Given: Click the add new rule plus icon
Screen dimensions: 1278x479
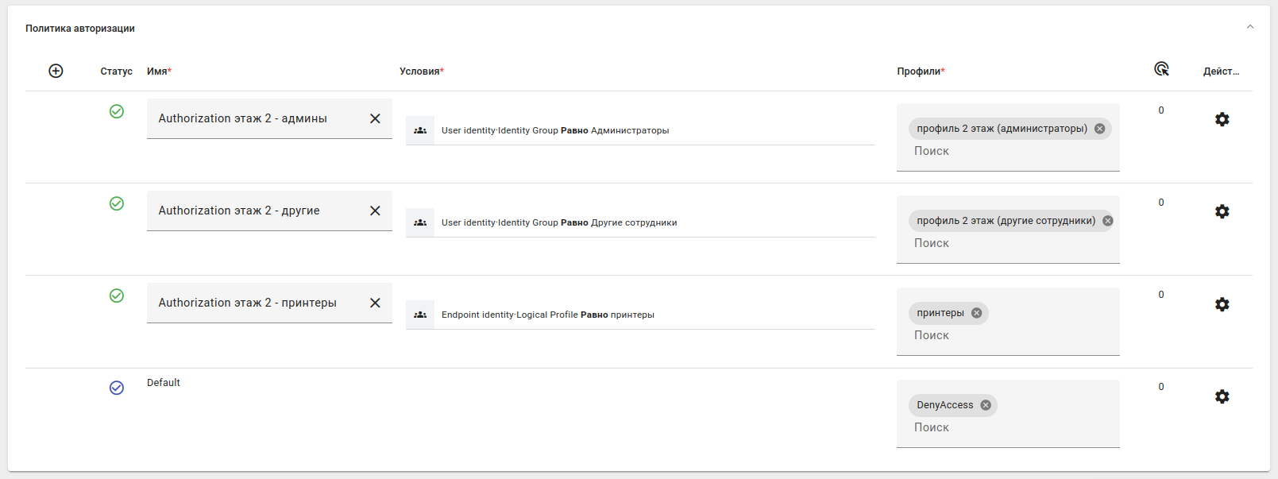Looking at the screenshot, I should click(56, 71).
